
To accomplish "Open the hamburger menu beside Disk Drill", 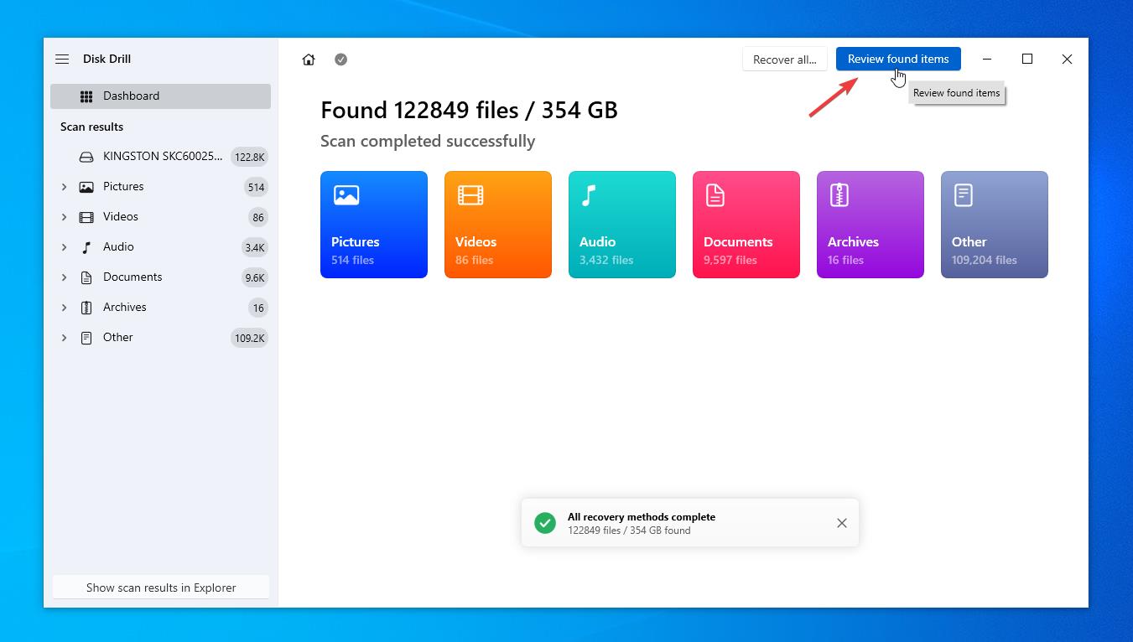I will (x=62, y=60).
